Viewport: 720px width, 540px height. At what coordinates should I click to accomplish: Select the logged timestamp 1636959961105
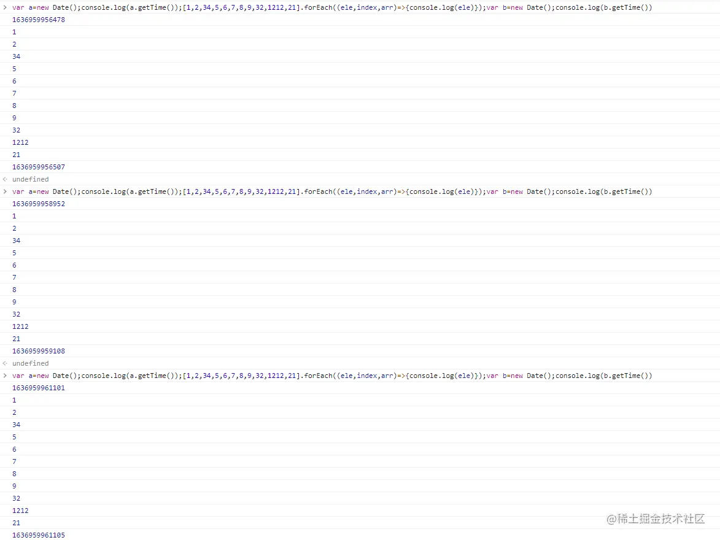(x=39, y=535)
